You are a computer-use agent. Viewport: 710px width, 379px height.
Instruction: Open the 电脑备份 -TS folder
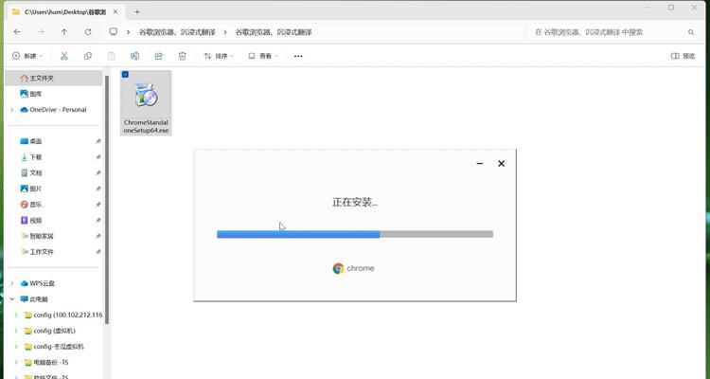coord(46,362)
